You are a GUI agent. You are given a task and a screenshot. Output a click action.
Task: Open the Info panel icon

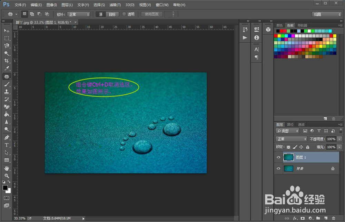click(257, 38)
